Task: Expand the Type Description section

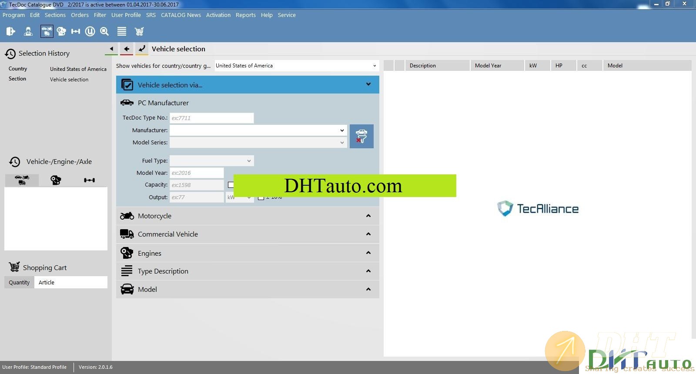Action: 368,271
